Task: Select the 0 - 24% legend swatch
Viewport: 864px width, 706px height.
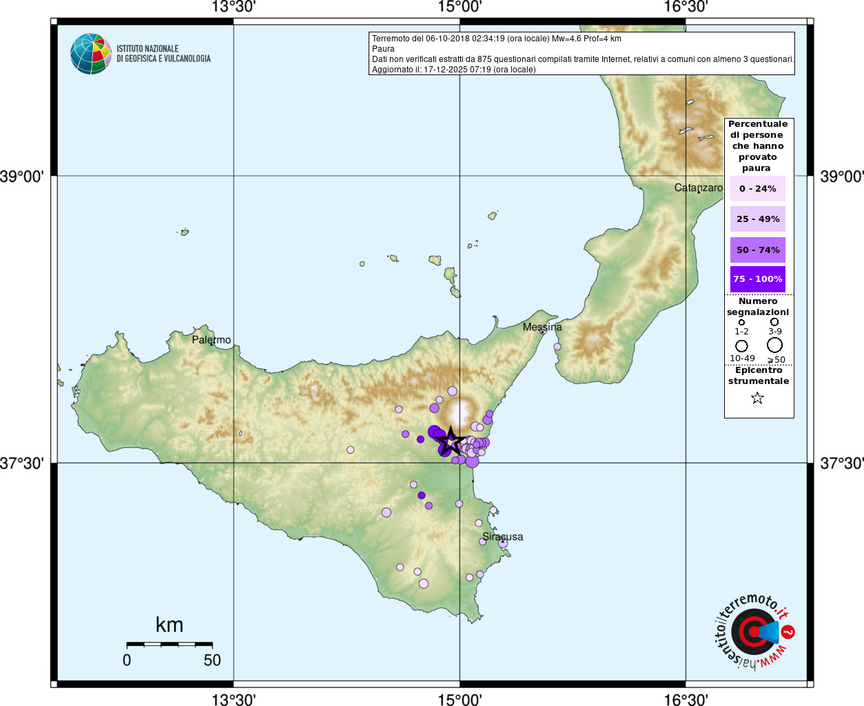Action: pyautogui.click(x=758, y=188)
